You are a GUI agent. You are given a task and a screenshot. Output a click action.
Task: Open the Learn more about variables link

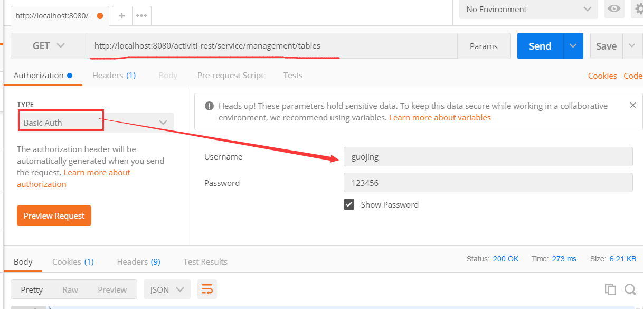point(440,118)
